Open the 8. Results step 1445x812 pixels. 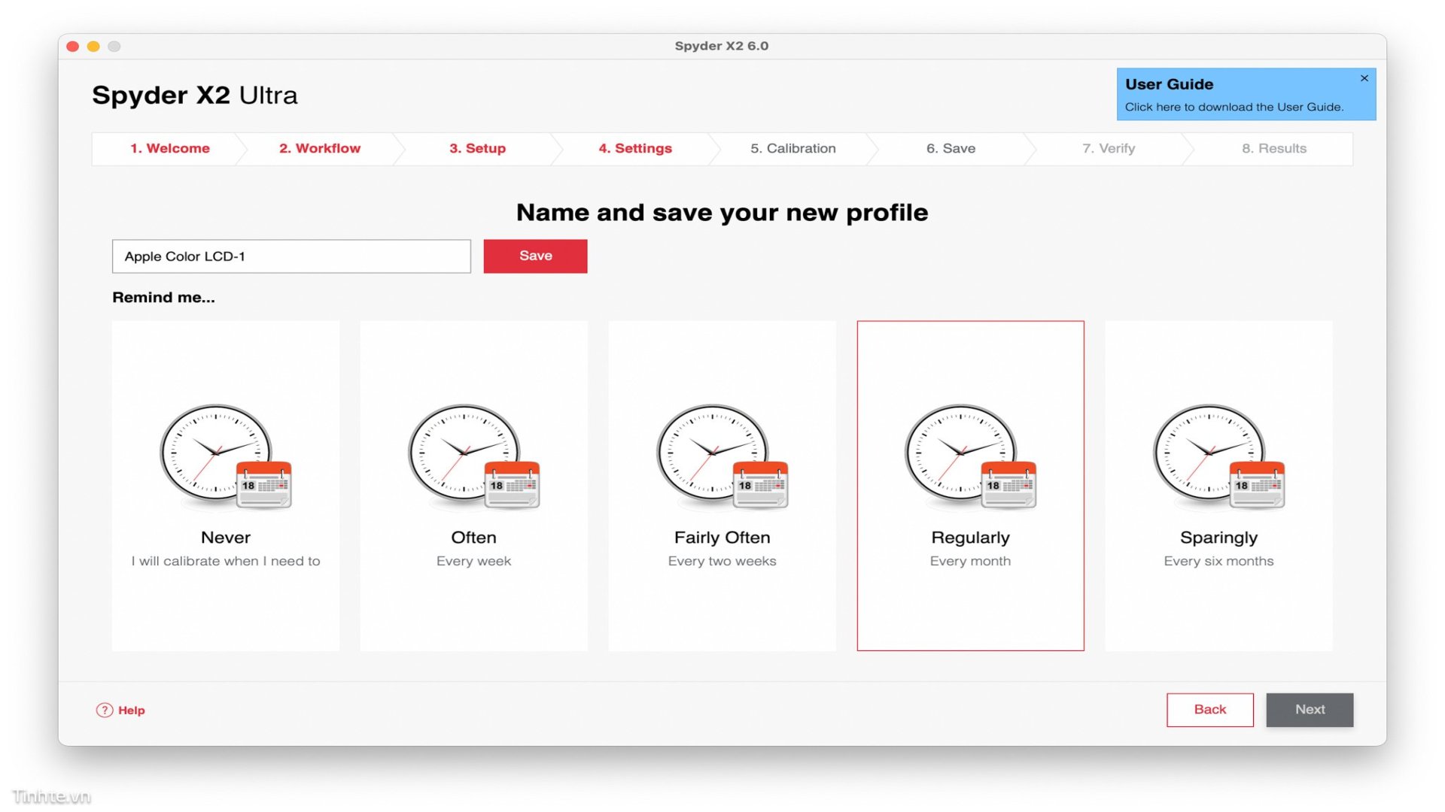coord(1274,148)
